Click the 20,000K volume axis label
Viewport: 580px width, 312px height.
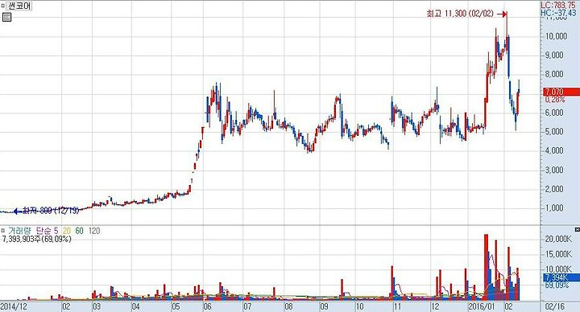[x=558, y=240]
